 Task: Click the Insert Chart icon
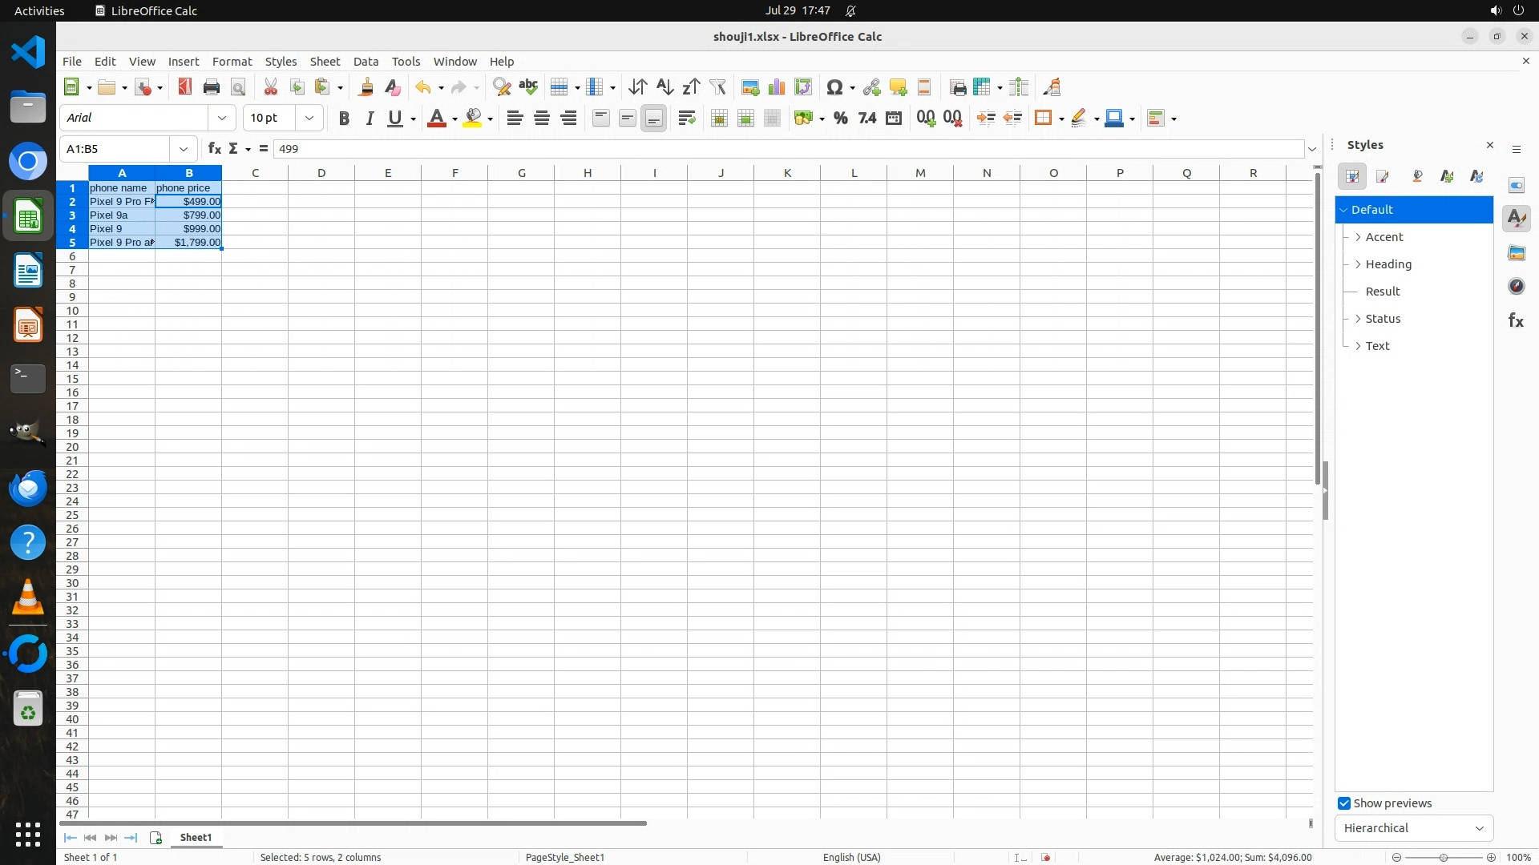777,87
